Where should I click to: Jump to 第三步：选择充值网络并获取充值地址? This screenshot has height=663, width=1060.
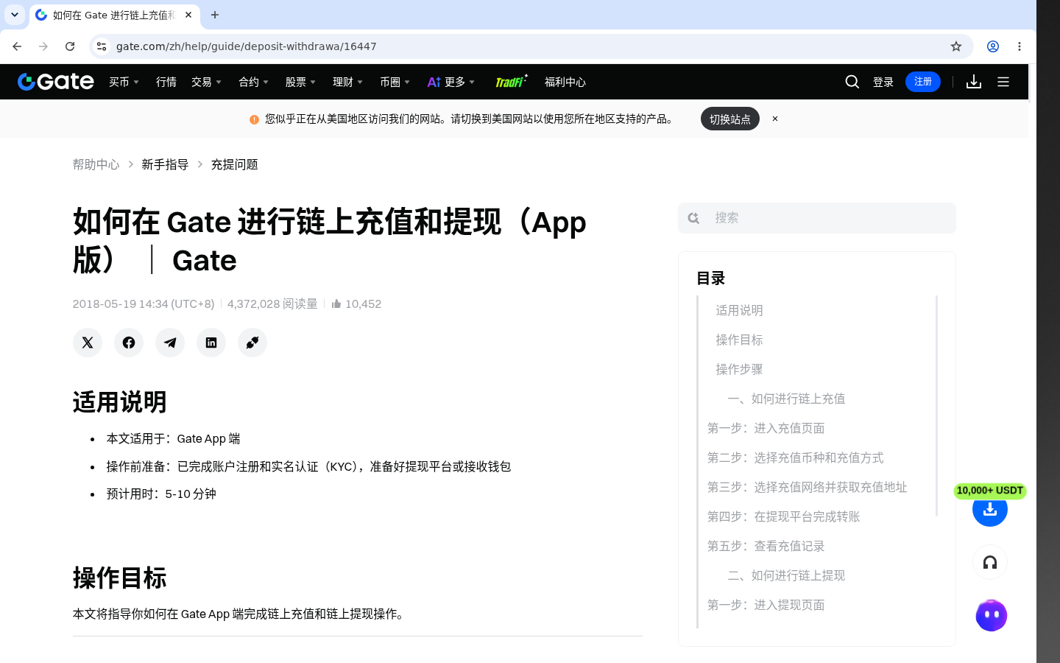[x=807, y=487]
